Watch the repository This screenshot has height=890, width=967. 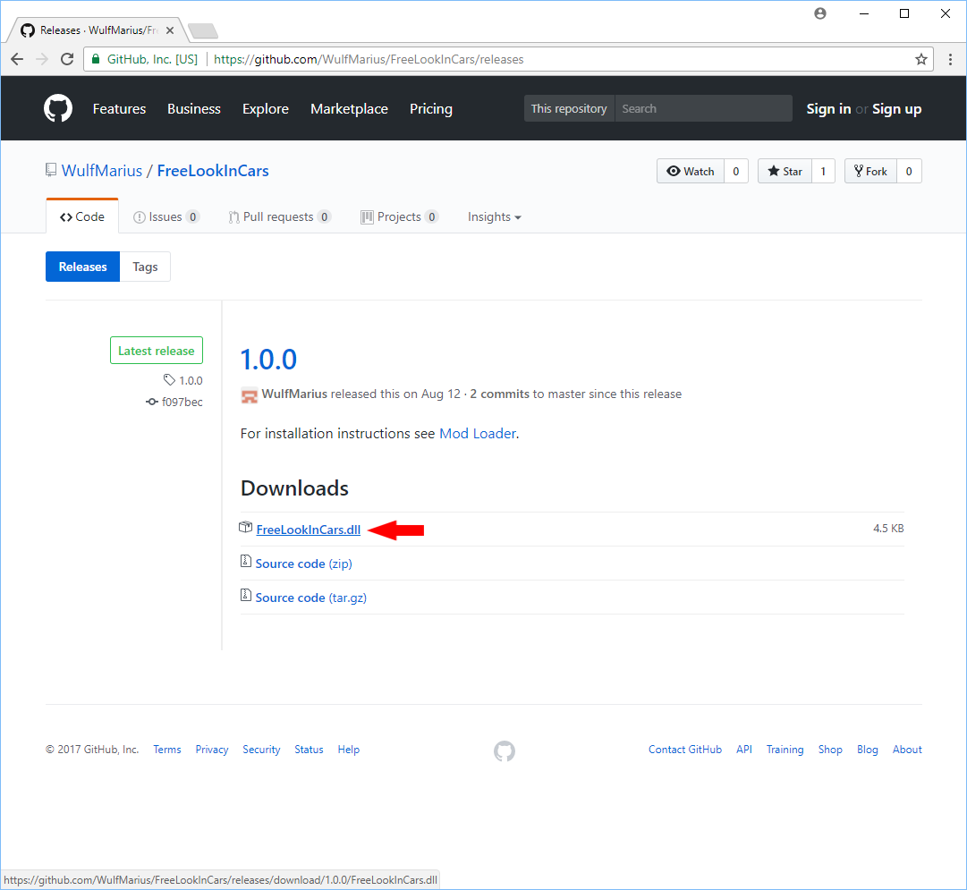[x=690, y=172]
